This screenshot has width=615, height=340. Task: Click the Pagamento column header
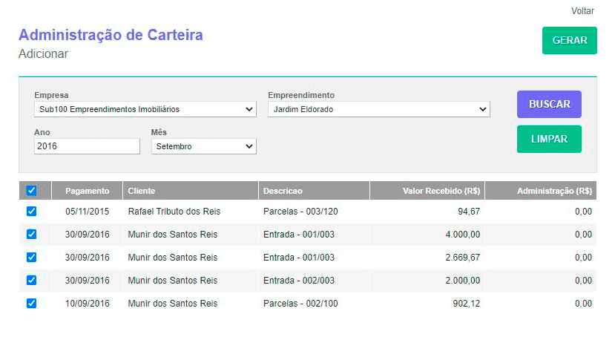[x=87, y=191]
